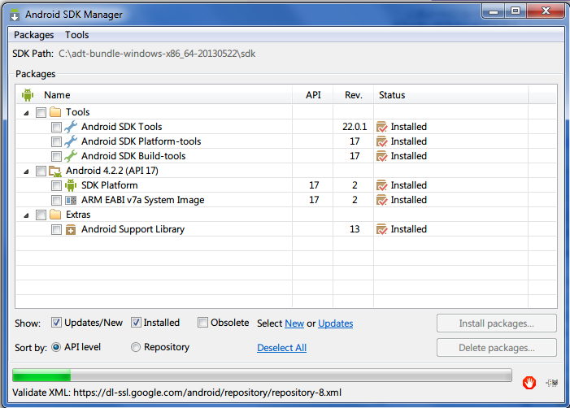Select the Repository sort radio button
This screenshot has width=570, height=408.
coord(136,347)
